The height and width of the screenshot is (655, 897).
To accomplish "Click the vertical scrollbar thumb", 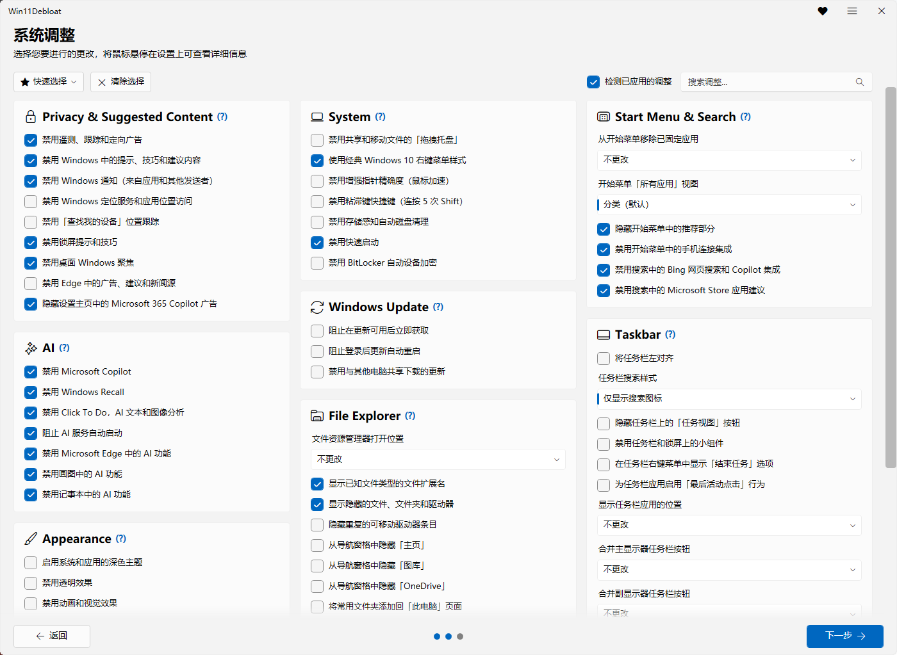I will [891, 278].
